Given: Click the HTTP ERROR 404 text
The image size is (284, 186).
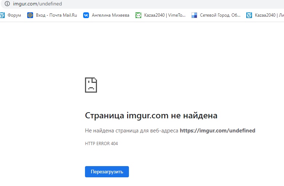Looking at the screenshot, I should [101, 144].
